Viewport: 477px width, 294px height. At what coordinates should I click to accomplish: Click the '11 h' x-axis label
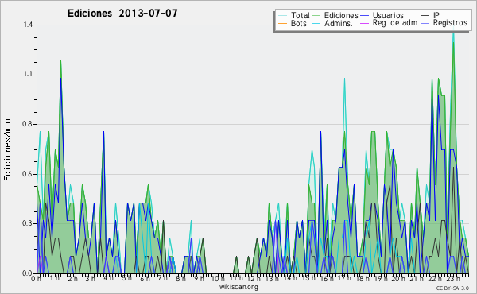point(236,278)
